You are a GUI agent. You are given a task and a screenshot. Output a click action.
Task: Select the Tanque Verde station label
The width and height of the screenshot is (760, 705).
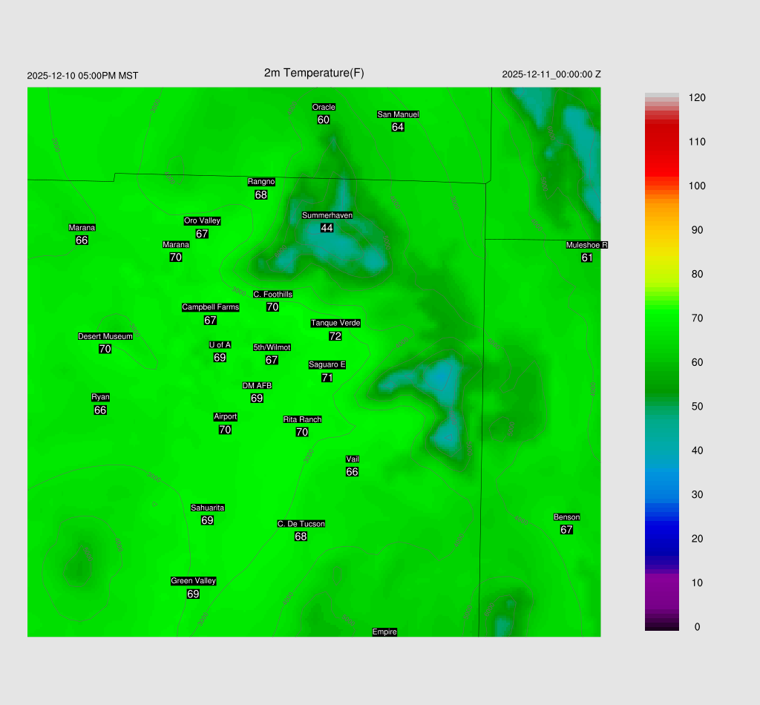(x=335, y=323)
